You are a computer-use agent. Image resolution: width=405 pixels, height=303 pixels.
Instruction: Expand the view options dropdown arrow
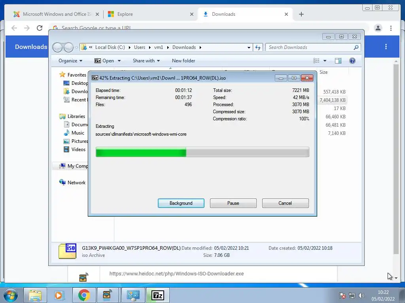click(x=325, y=61)
